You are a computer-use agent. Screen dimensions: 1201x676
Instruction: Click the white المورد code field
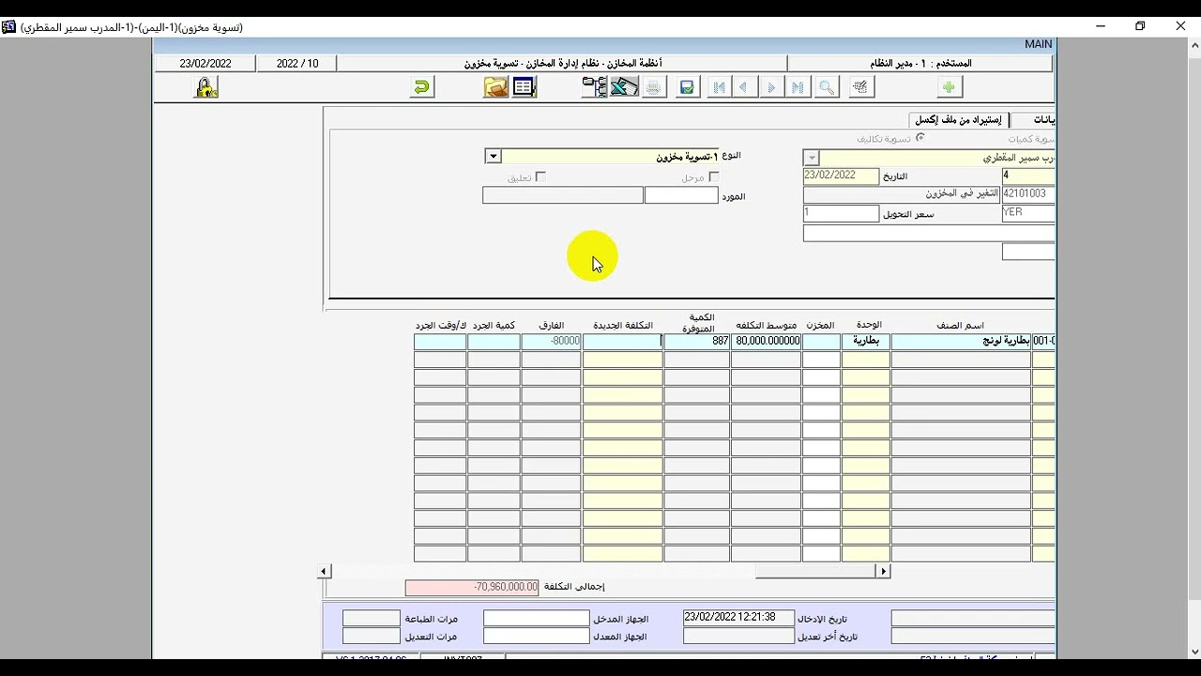(x=681, y=195)
